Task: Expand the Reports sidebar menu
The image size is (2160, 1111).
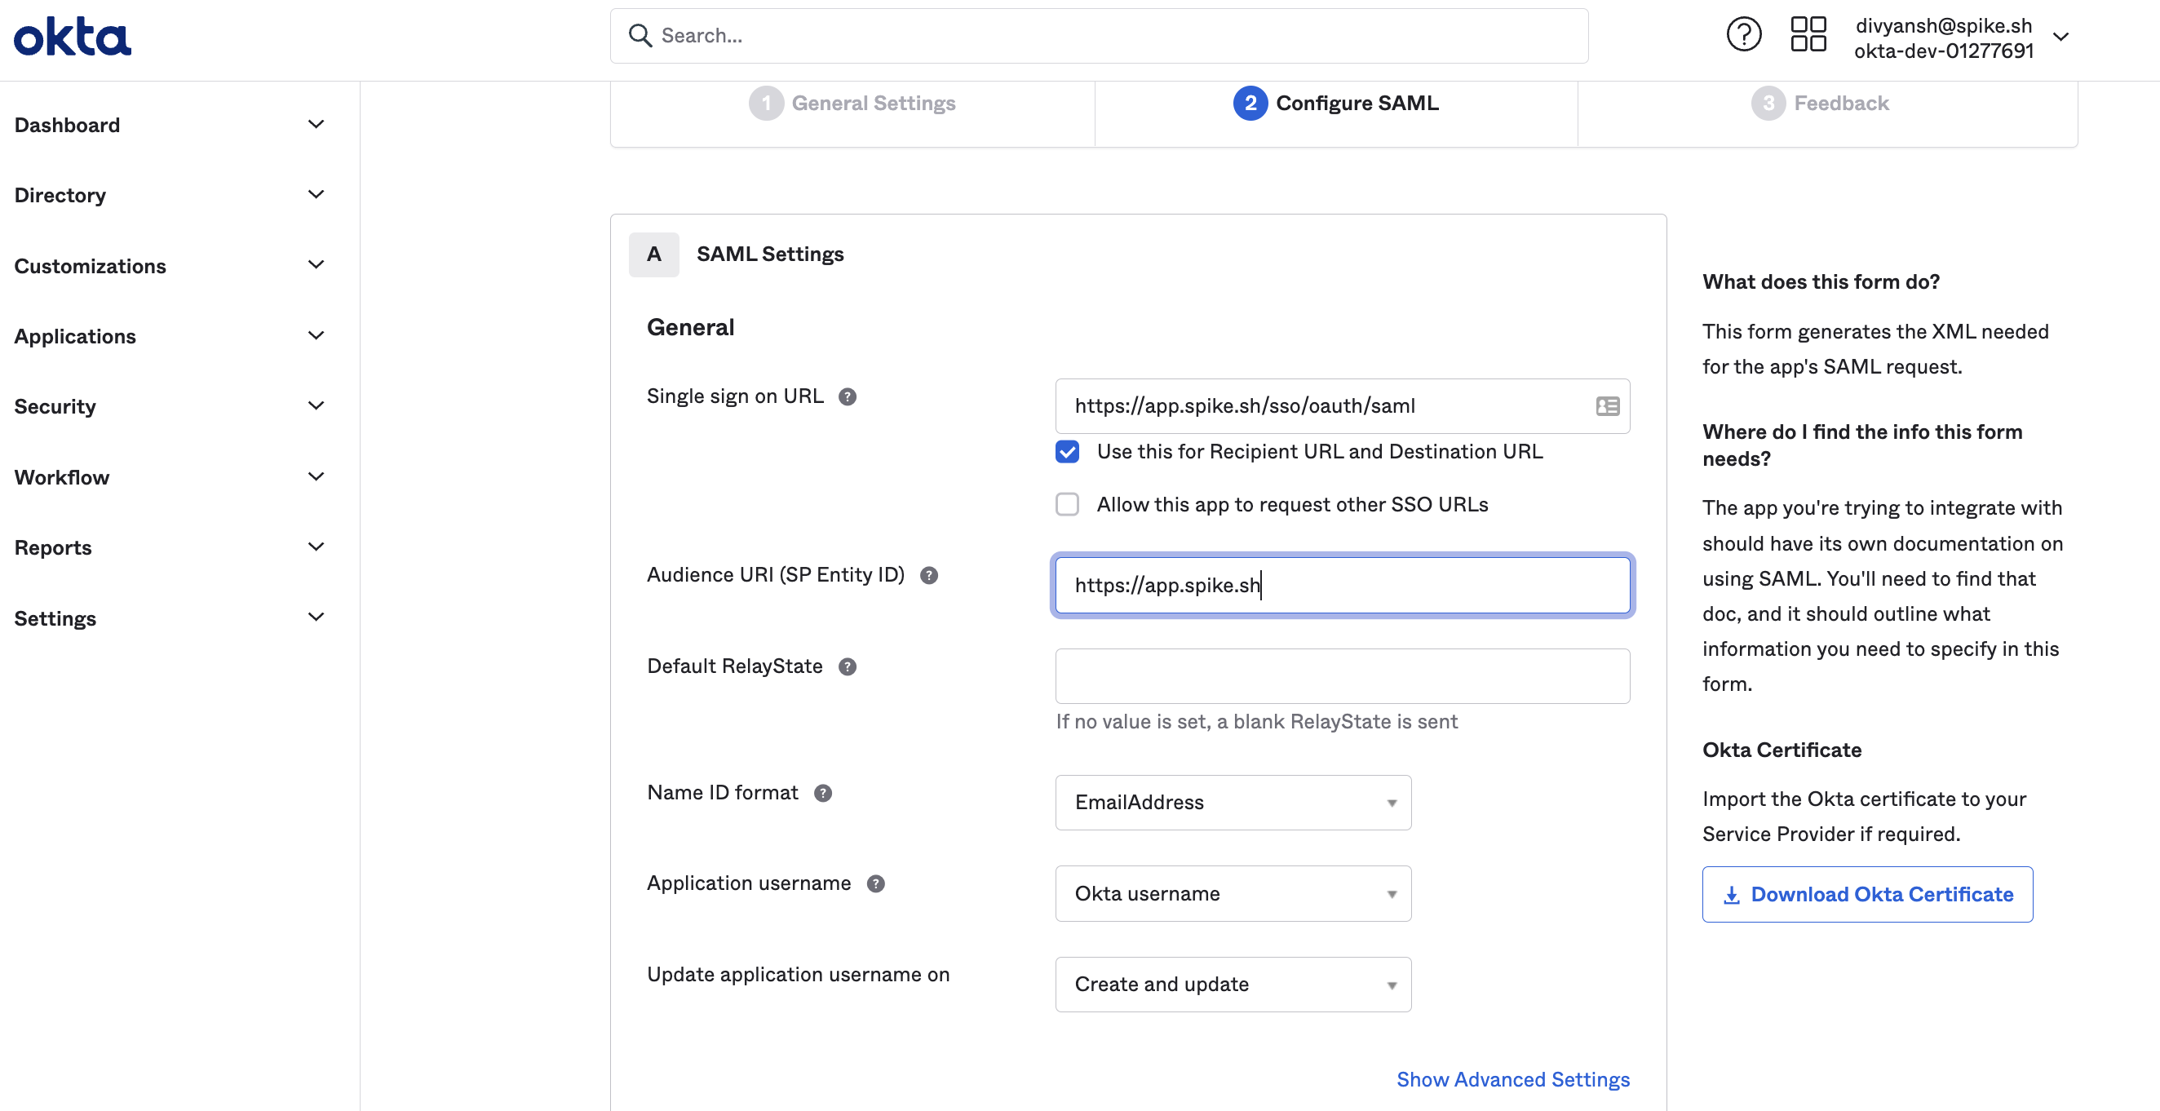Action: pos(170,547)
